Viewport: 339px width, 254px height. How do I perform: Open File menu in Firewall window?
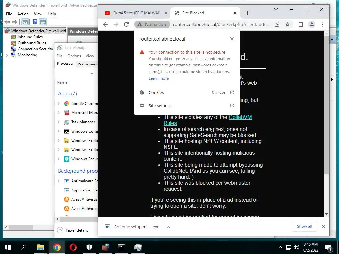[9, 14]
